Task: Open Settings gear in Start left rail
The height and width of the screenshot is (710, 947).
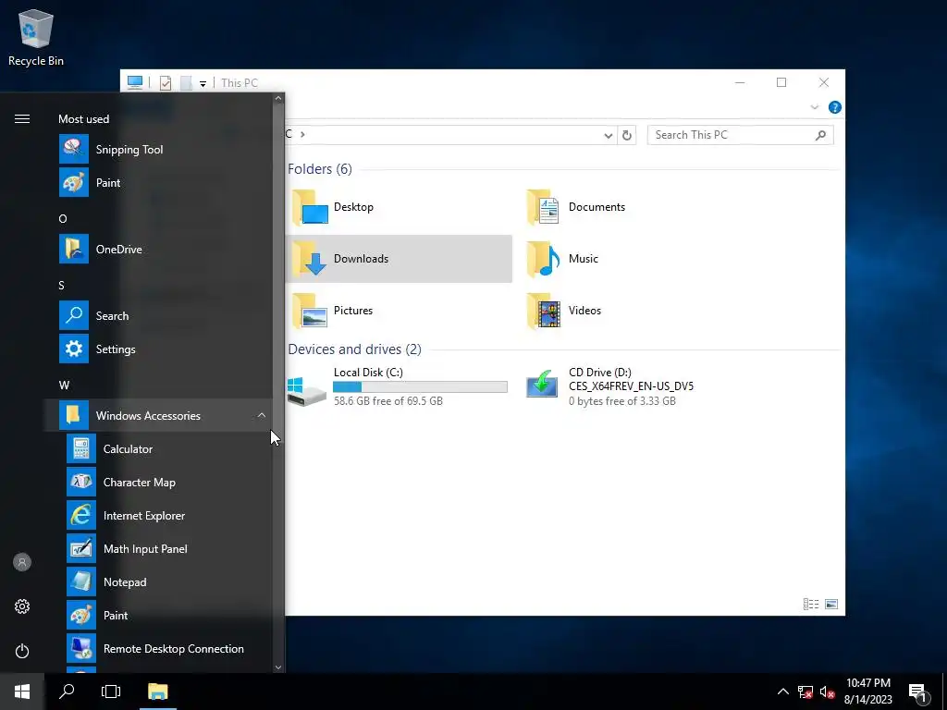Action: coord(22,606)
